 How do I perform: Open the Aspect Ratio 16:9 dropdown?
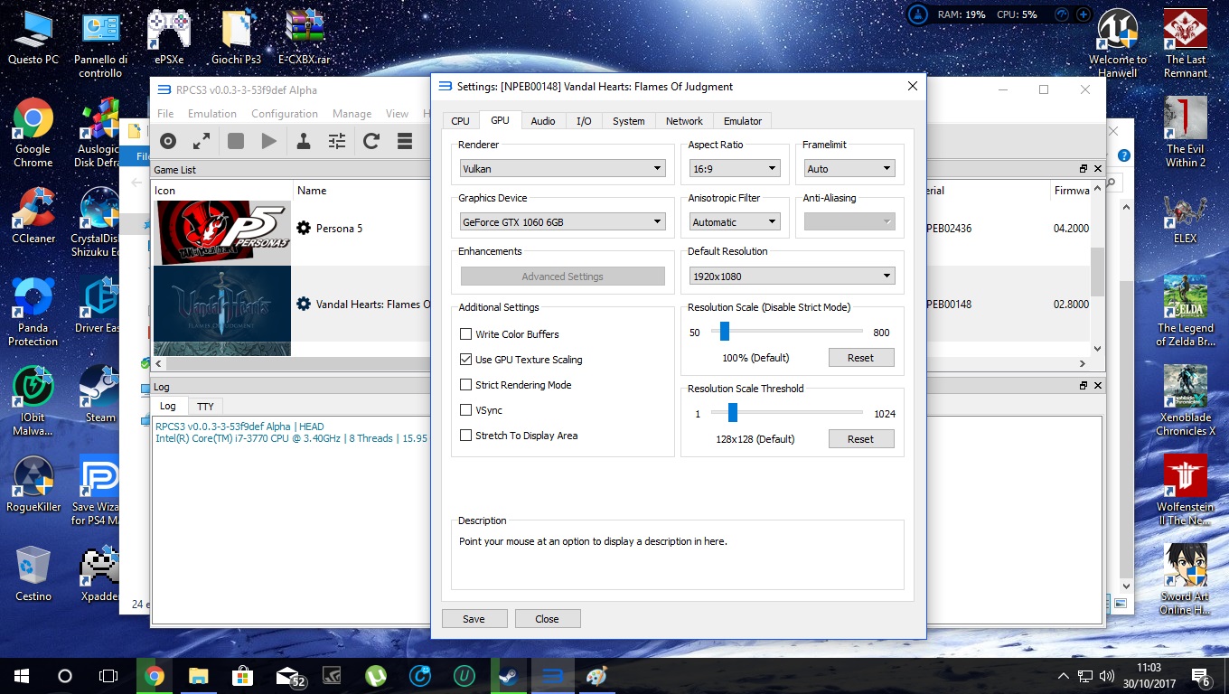tap(735, 169)
